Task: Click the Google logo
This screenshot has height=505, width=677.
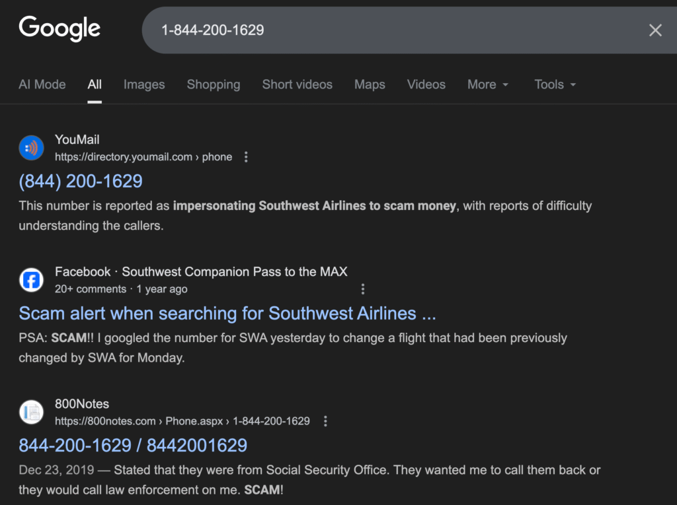Action: coord(60,30)
